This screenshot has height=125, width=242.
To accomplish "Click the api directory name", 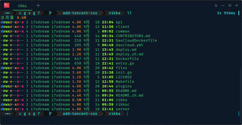I will [x=119, y=22].
